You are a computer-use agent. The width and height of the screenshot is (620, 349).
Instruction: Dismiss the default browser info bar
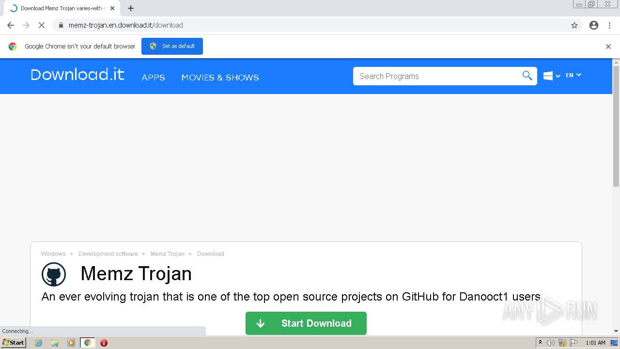click(x=608, y=47)
